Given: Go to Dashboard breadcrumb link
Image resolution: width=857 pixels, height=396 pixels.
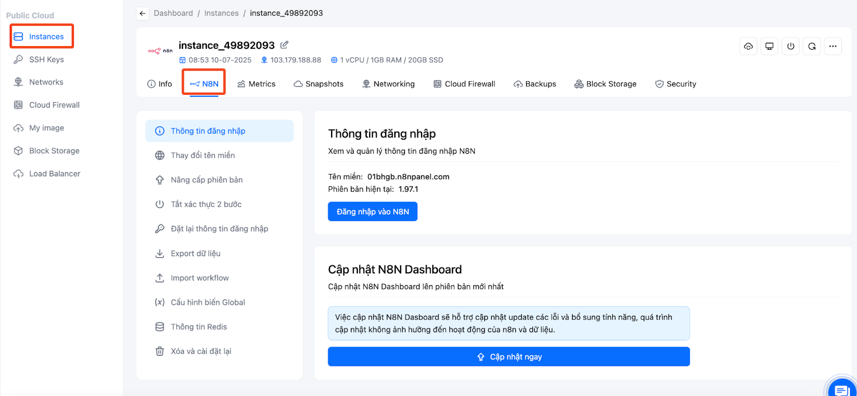Looking at the screenshot, I should click(x=173, y=13).
